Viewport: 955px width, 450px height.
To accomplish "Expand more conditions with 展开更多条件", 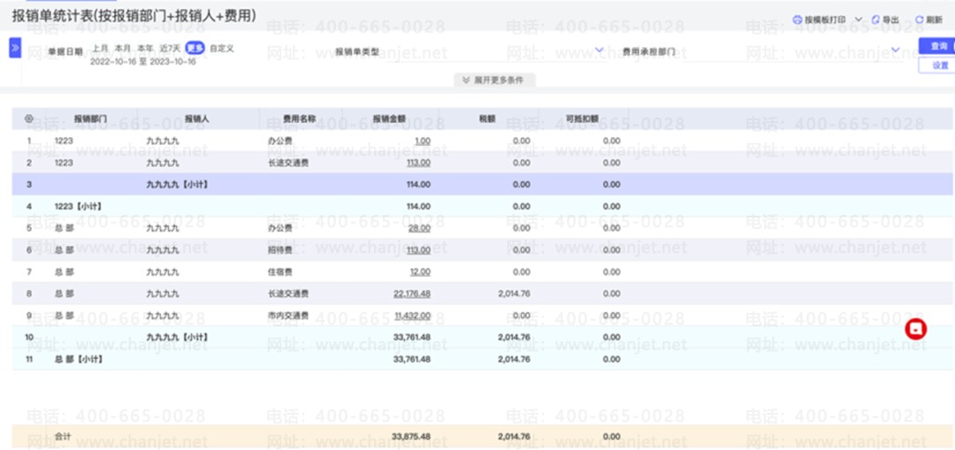I will [x=494, y=80].
